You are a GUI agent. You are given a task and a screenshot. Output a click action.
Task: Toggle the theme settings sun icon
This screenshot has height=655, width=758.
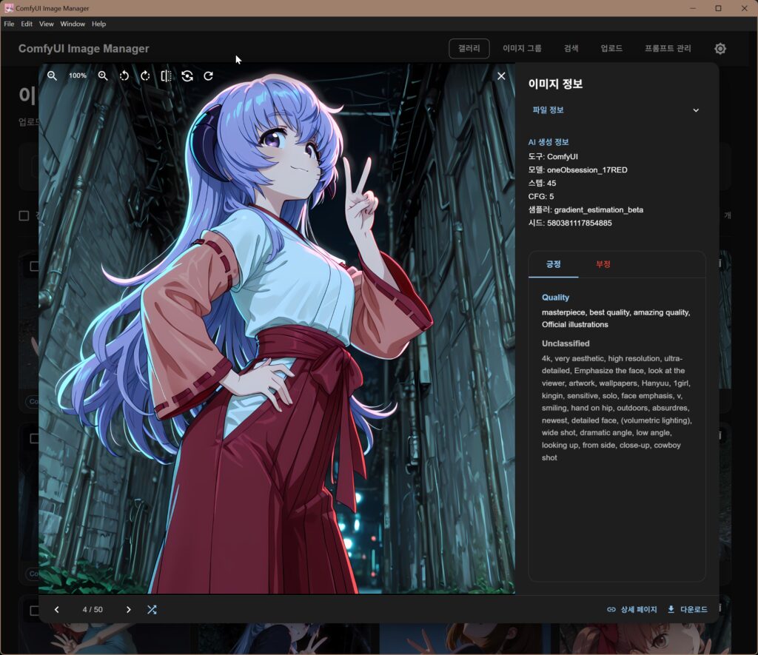[x=720, y=49]
